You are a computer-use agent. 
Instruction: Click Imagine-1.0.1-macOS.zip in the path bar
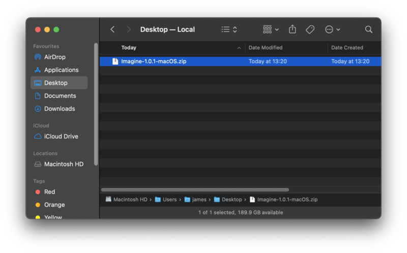point(283,200)
